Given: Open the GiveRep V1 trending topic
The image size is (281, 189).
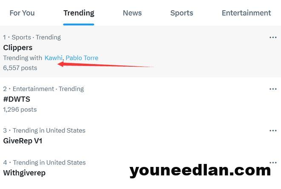Looking at the screenshot, I should [x=23, y=141].
